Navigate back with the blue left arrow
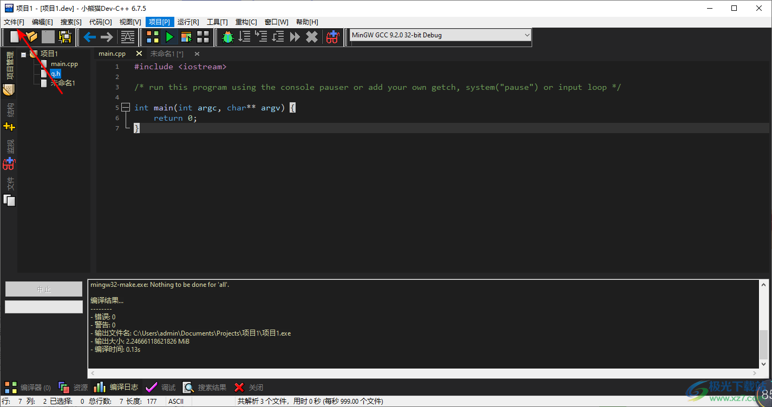 (x=90, y=37)
